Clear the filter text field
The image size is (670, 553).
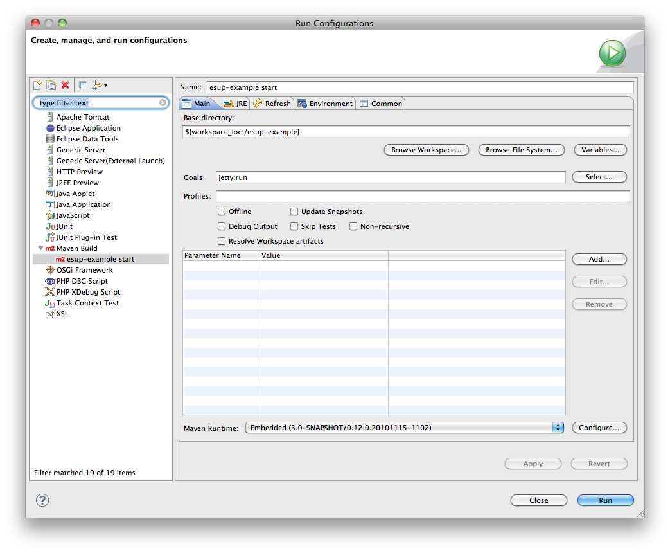tap(163, 103)
